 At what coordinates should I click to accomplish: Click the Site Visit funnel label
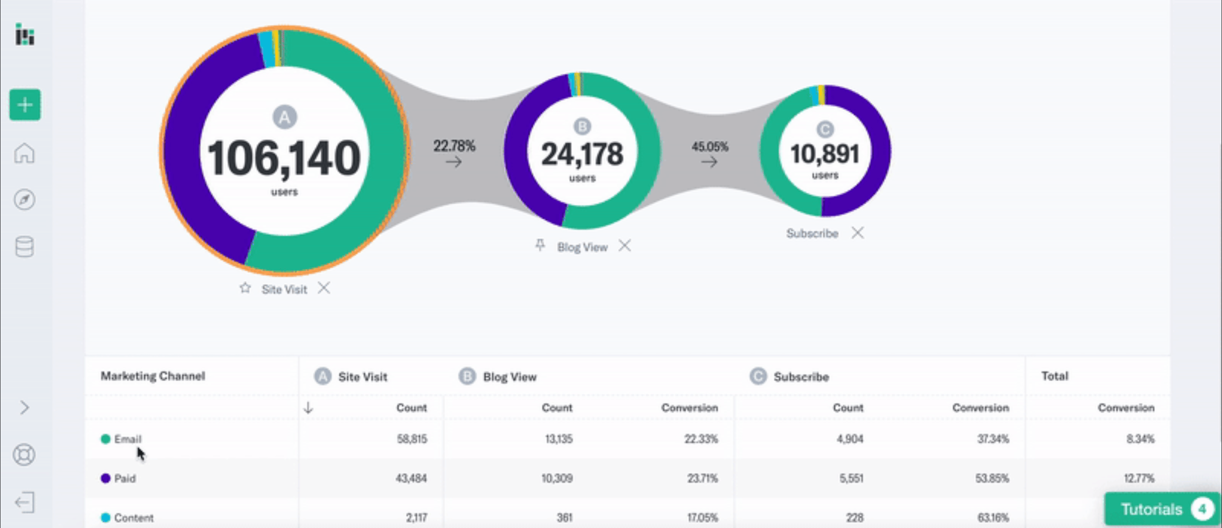(x=284, y=290)
